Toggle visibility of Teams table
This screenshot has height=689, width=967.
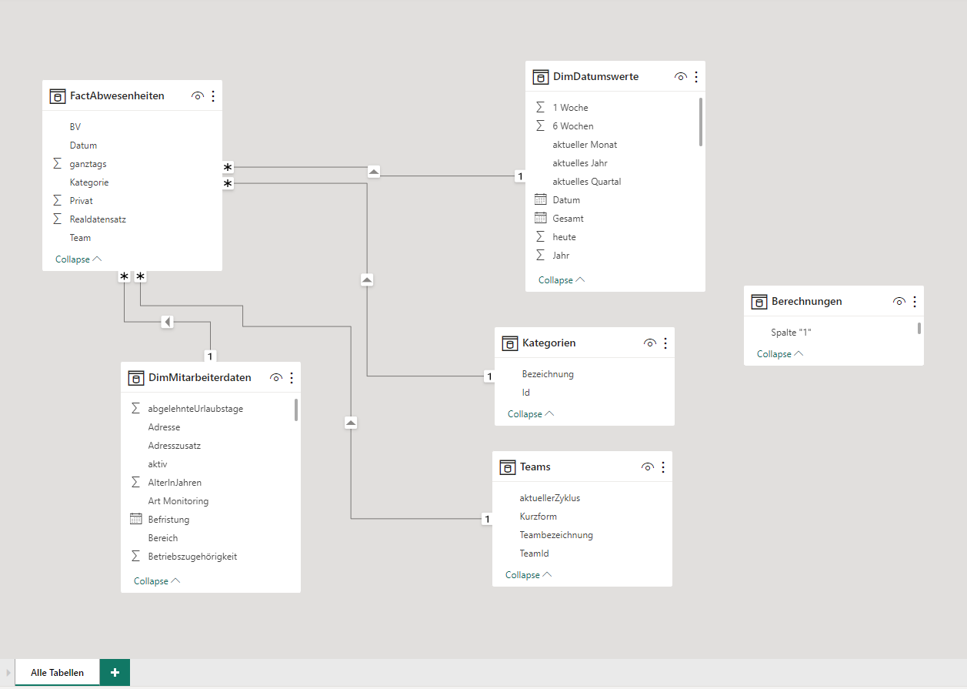[x=648, y=467]
